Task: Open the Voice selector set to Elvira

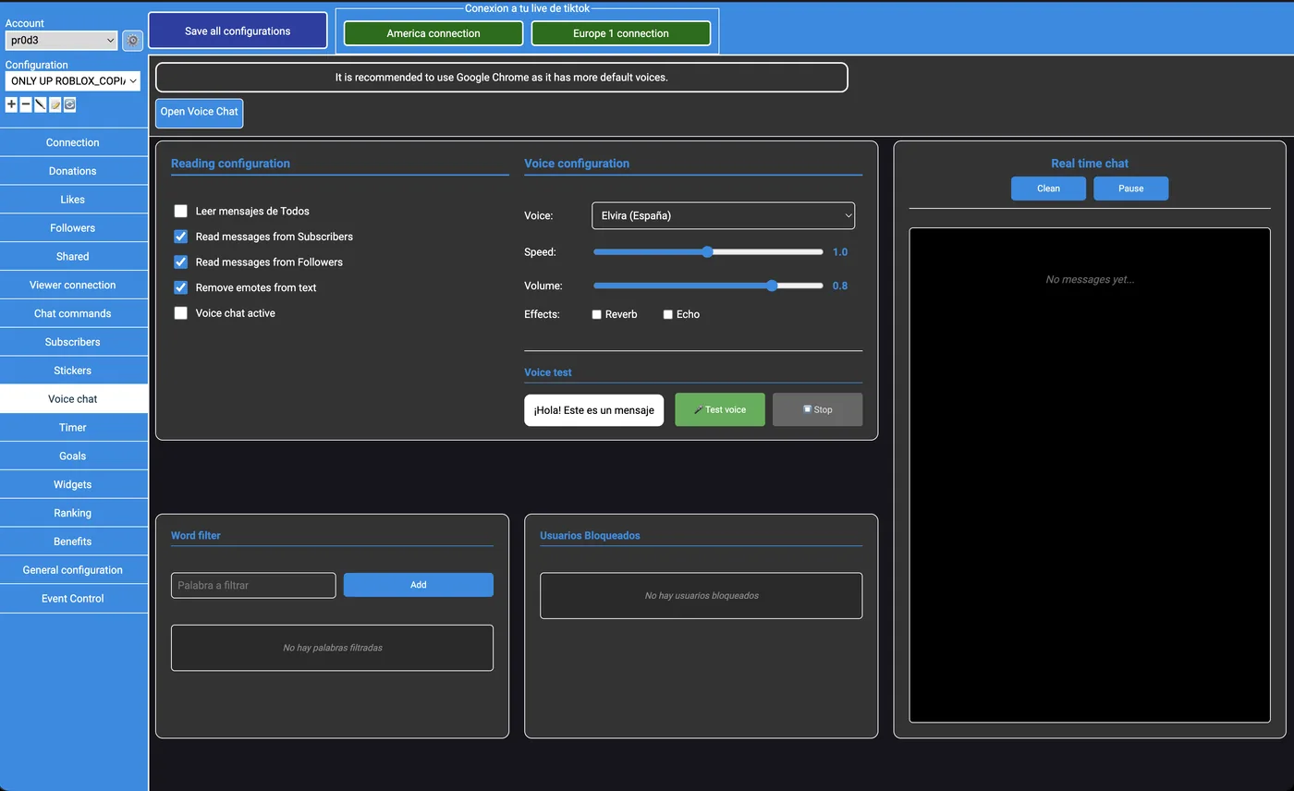Action: (723, 215)
